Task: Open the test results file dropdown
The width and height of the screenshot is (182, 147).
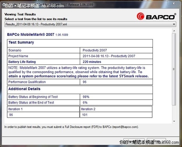Action: pyautogui.click(x=90, y=24)
